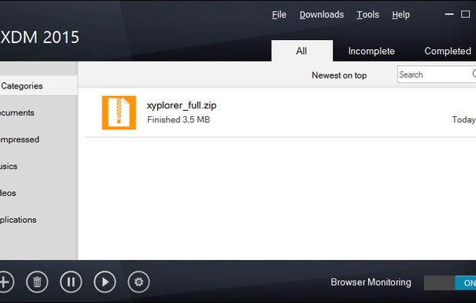
Task: Toggle Browser Monitoring ON switch
Action: click(450, 283)
